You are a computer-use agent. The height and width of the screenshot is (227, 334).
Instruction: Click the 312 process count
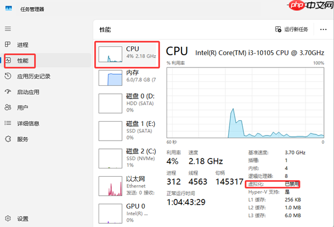[x=174, y=182]
